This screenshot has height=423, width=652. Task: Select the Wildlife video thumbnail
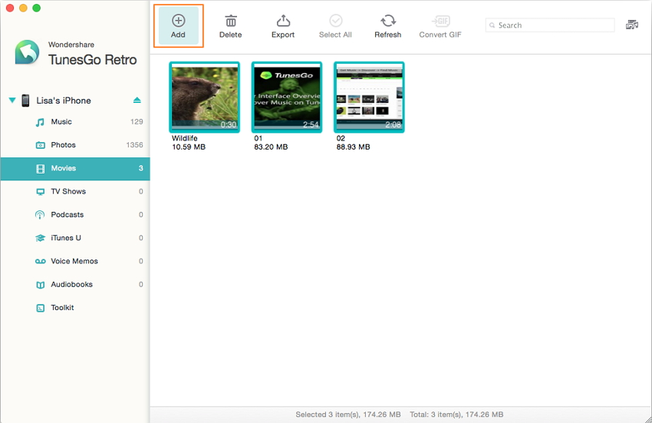(x=204, y=97)
